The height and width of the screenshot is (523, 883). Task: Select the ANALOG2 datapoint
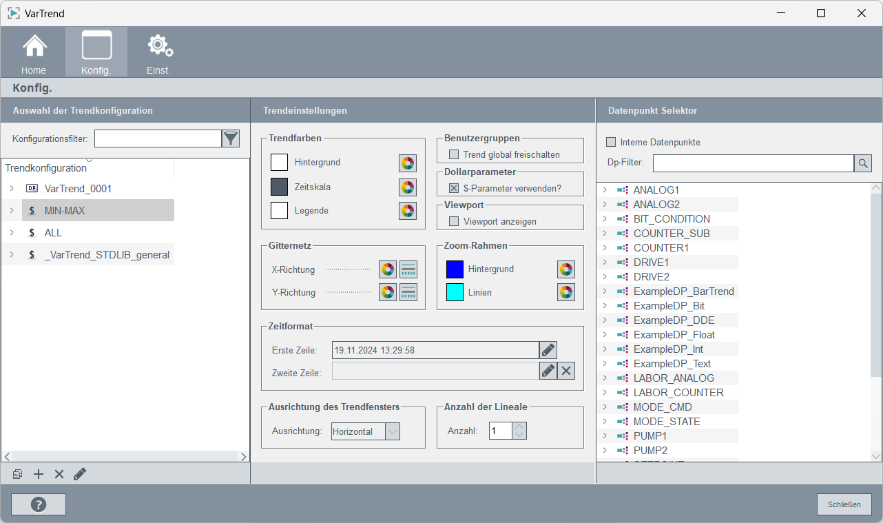pyautogui.click(x=656, y=204)
